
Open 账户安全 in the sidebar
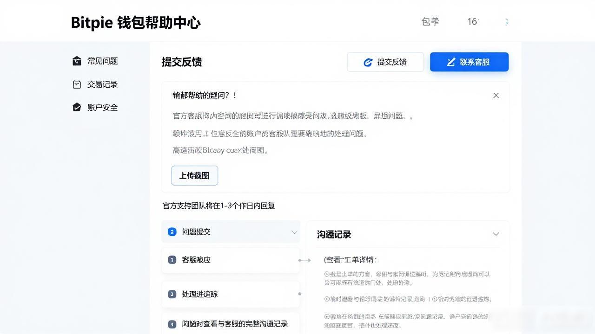click(x=95, y=107)
